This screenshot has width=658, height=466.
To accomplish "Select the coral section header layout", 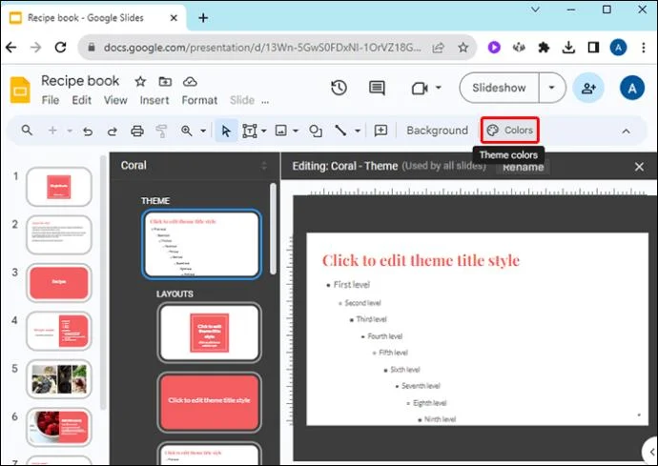I will coord(210,402).
